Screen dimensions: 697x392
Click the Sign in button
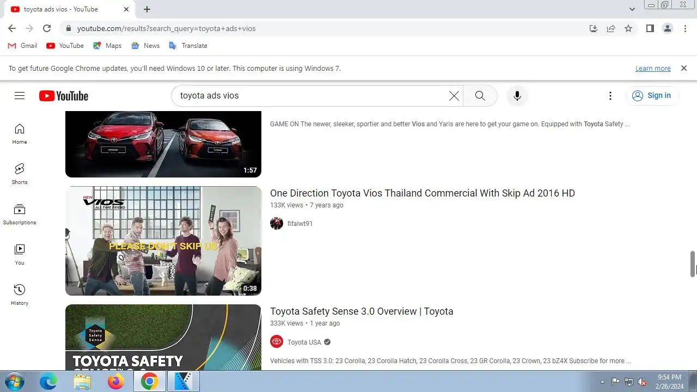click(652, 96)
